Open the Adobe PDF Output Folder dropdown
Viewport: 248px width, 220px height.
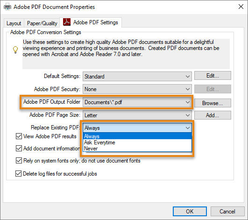coord(137,102)
